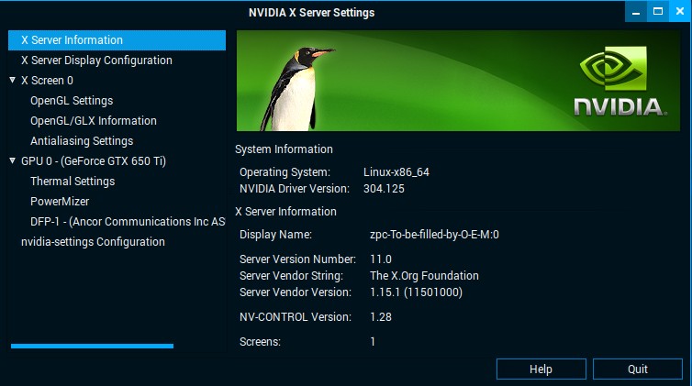692x386 pixels.
Task: Open nvidia-settings Configuration page
Action: [x=93, y=242]
